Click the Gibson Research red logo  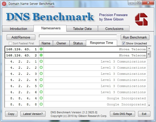(x=141, y=19)
